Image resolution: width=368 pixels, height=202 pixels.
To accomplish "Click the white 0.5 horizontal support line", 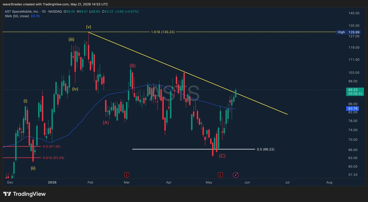I will (193, 149).
